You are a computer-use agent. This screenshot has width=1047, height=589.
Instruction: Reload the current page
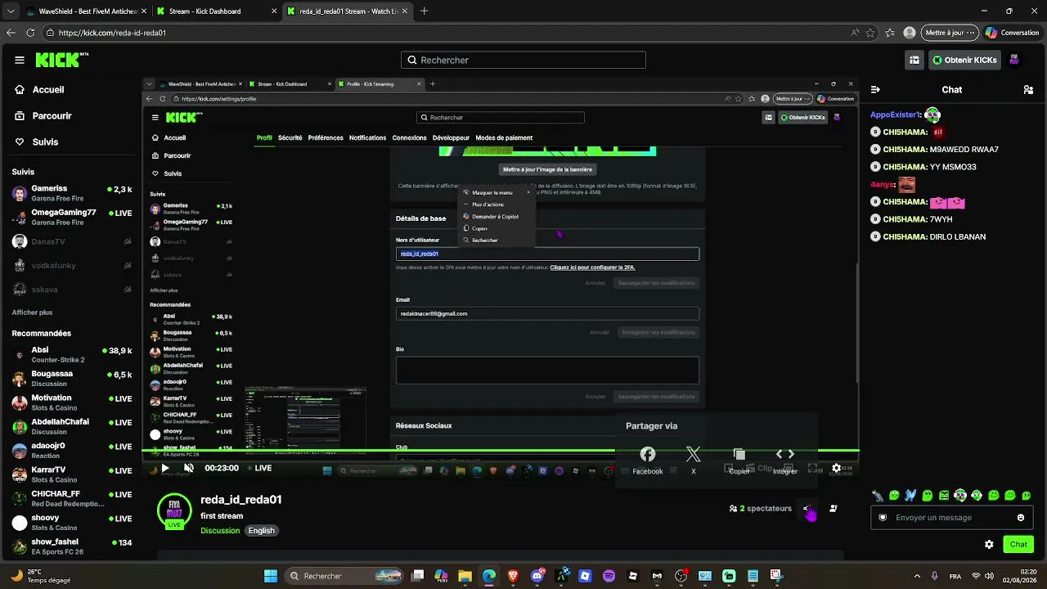coord(30,33)
